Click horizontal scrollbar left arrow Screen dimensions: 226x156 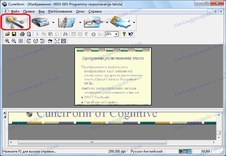point(11,142)
